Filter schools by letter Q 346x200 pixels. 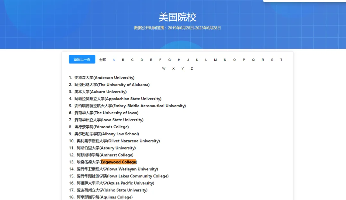pyautogui.click(x=253, y=60)
